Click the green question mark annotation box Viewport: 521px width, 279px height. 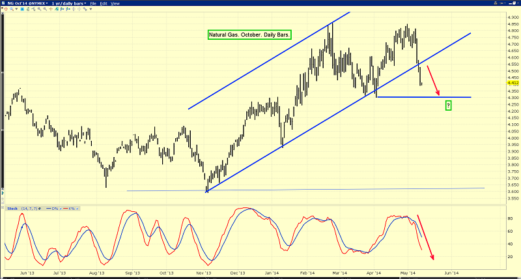tap(448, 105)
